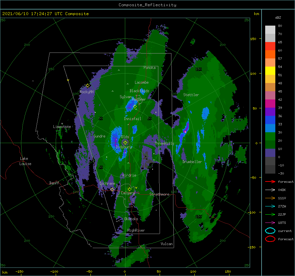This screenshot has width=295, height=276.
Task: Click the HighRiver city label
Action: tap(136, 231)
